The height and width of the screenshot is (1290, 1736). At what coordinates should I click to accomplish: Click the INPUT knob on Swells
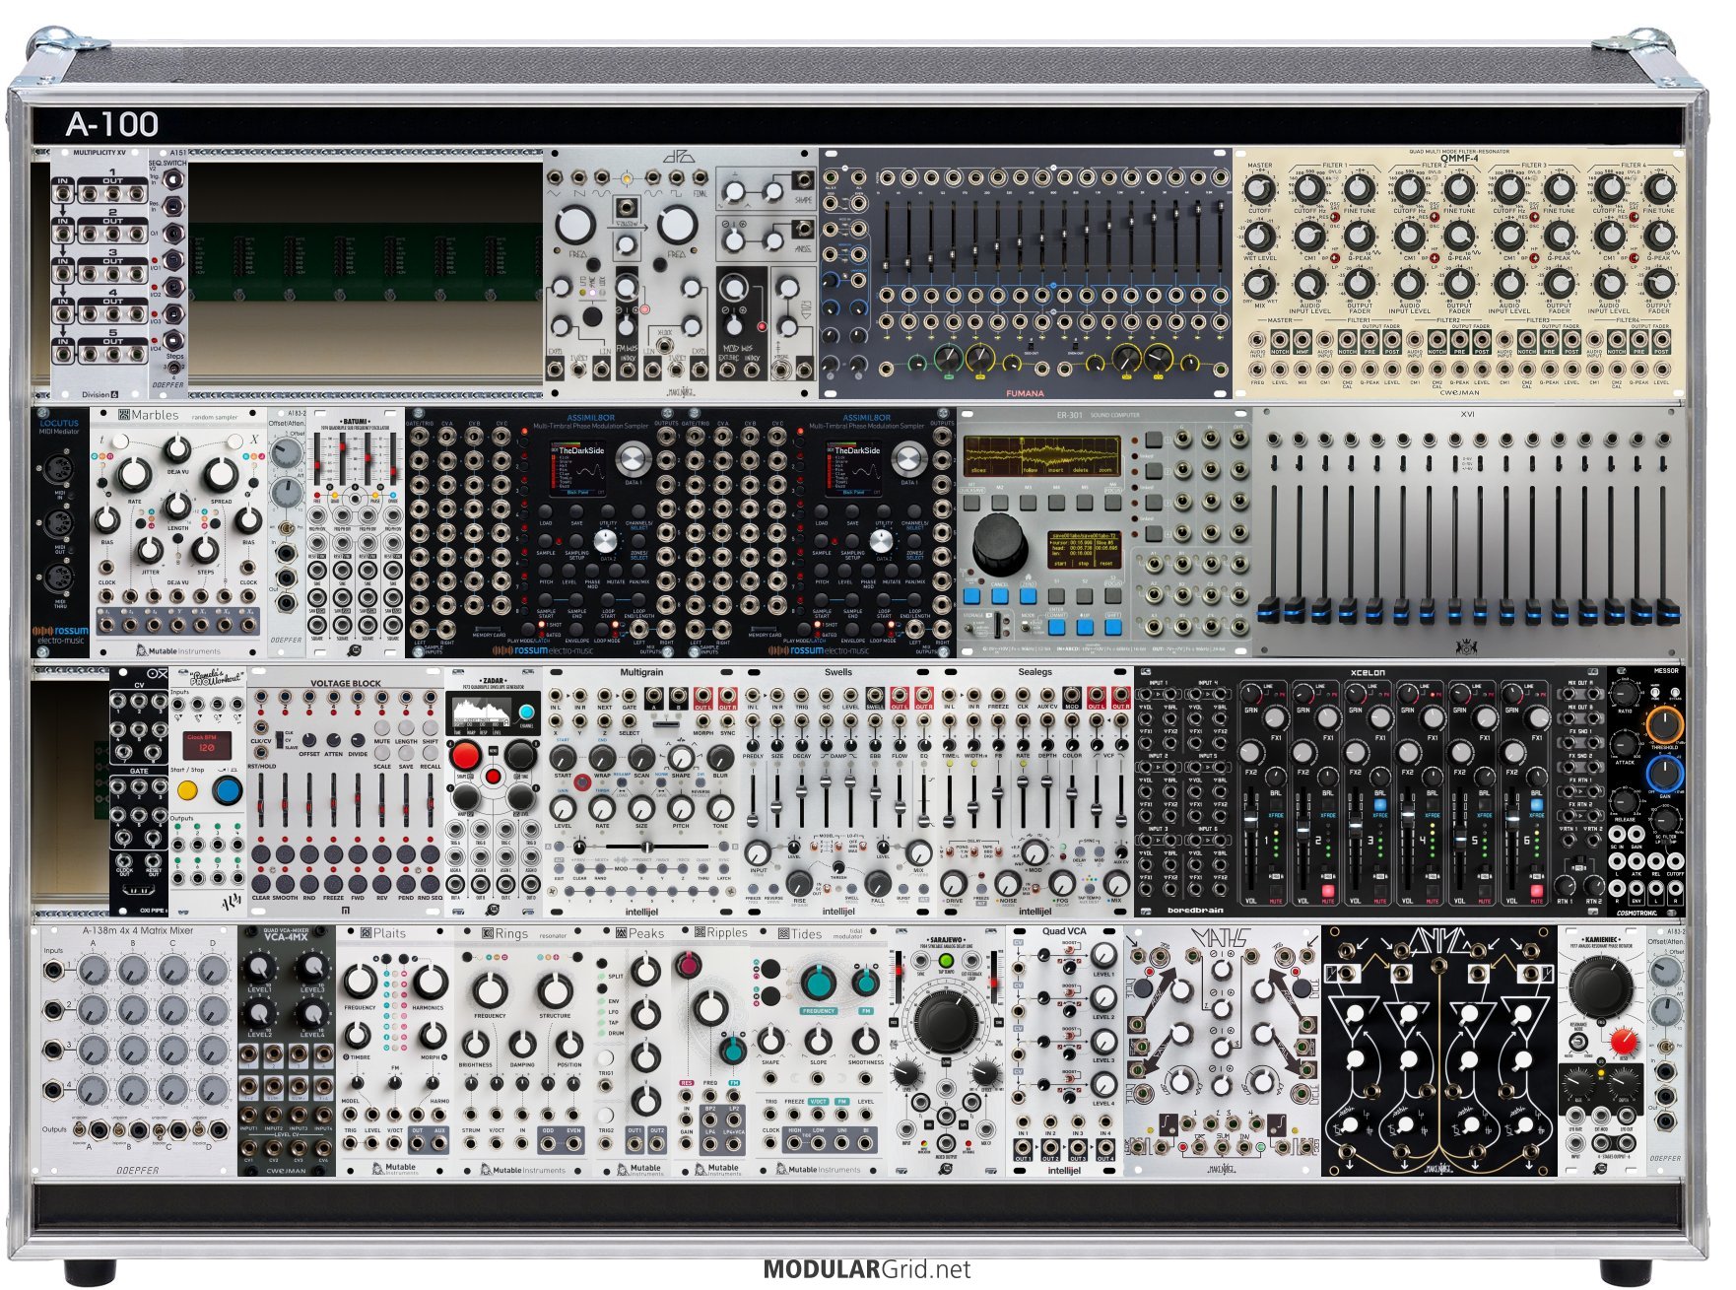(757, 853)
